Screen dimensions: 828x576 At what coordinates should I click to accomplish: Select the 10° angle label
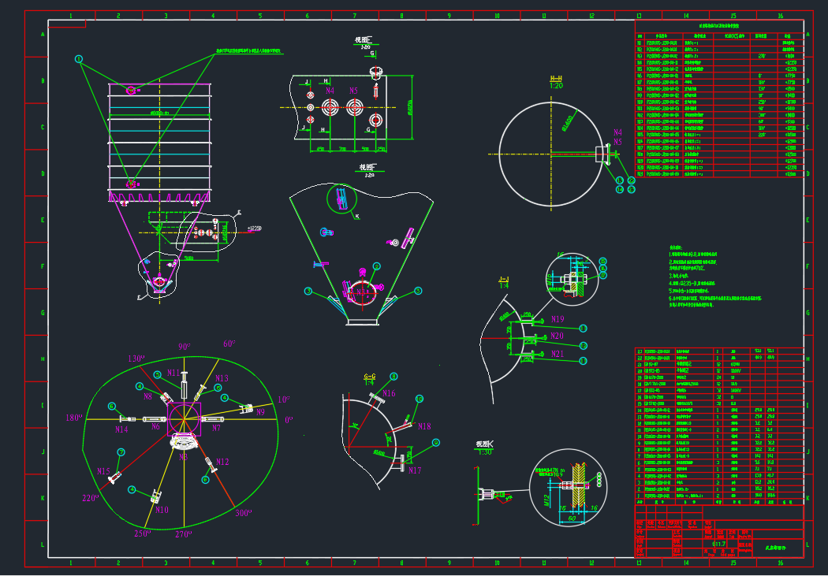pos(284,399)
